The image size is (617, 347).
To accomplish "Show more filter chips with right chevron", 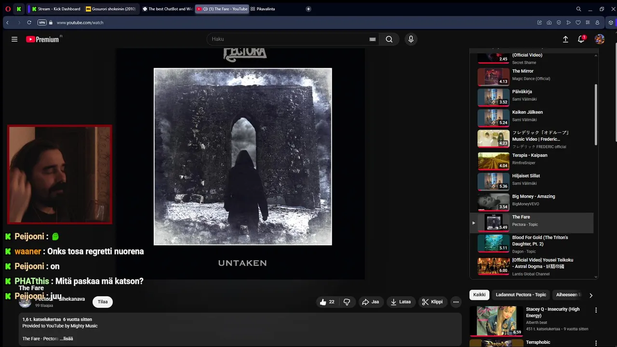I will 591,295.
